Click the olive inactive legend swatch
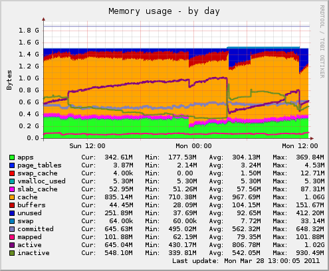The width and height of the screenshot is (329, 271). [12, 253]
